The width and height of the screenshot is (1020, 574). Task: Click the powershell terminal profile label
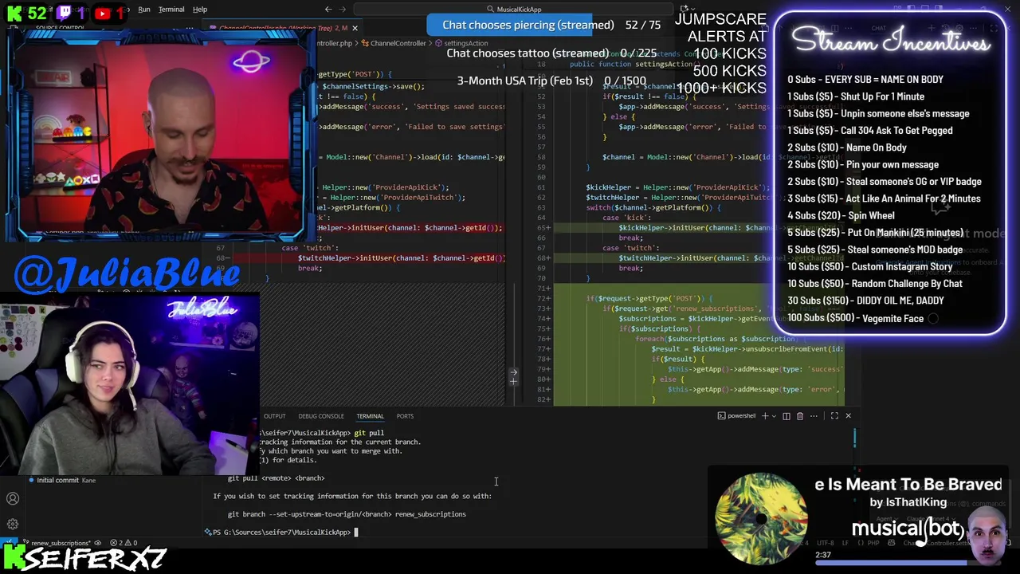(736, 416)
